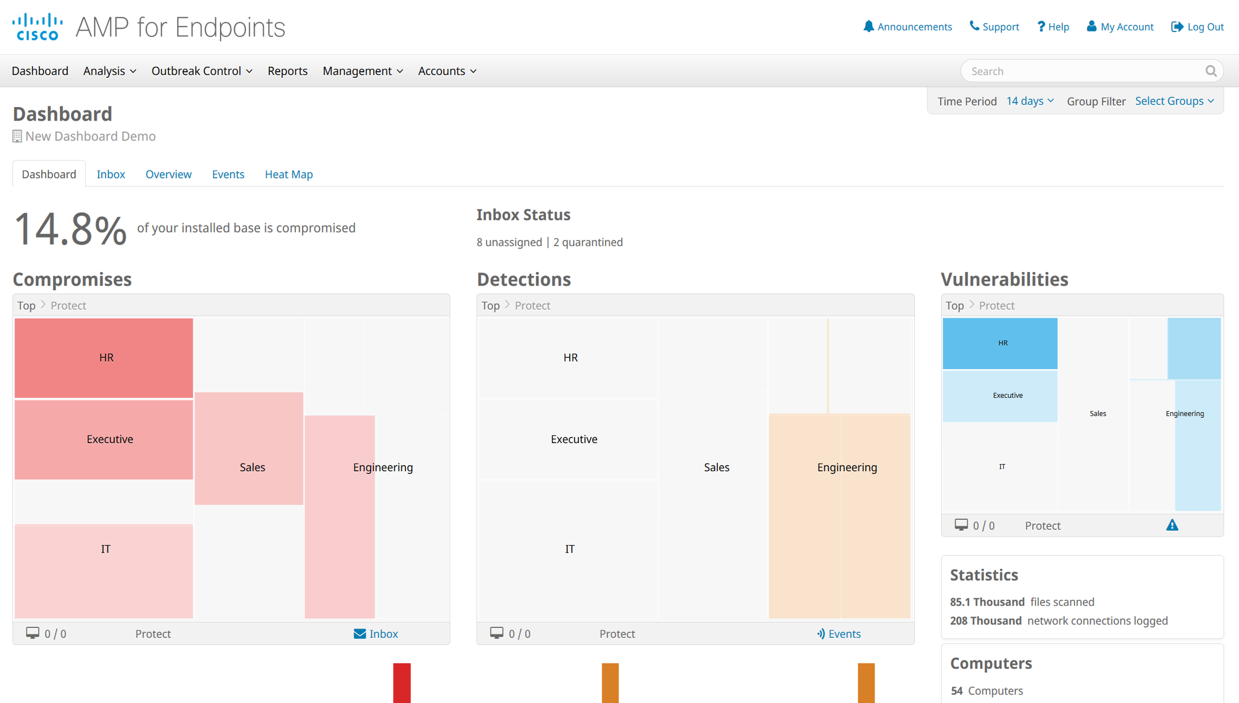Viewport: 1239px width, 703px height.
Task: Click the Help question mark icon
Action: click(1040, 26)
